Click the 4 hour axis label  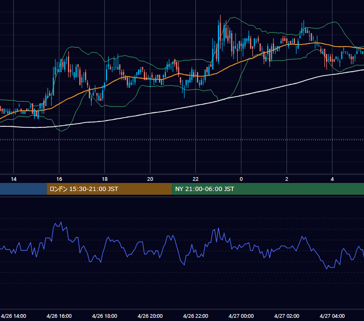[x=332, y=179]
